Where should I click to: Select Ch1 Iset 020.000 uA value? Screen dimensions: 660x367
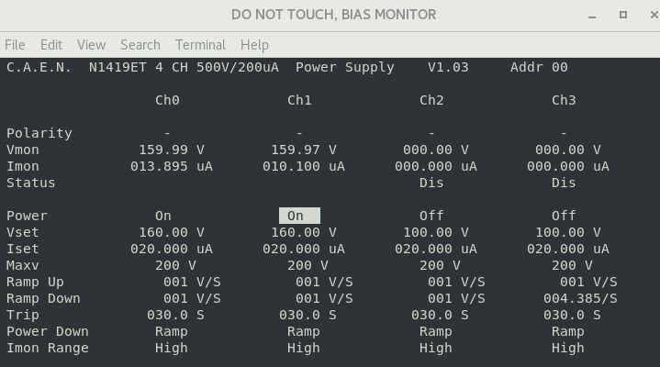(x=304, y=249)
